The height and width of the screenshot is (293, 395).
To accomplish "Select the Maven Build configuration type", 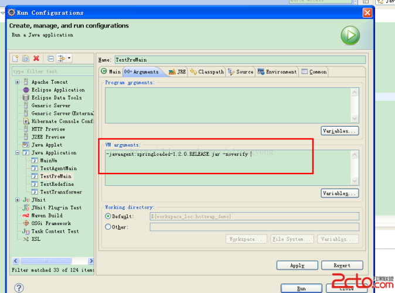I will tap(46, 215).
